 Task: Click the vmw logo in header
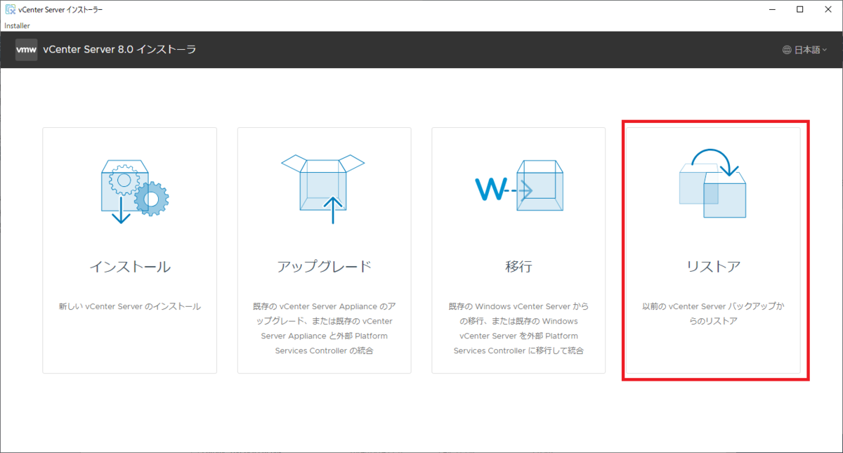pyautogui.click(x=26, y=50)
